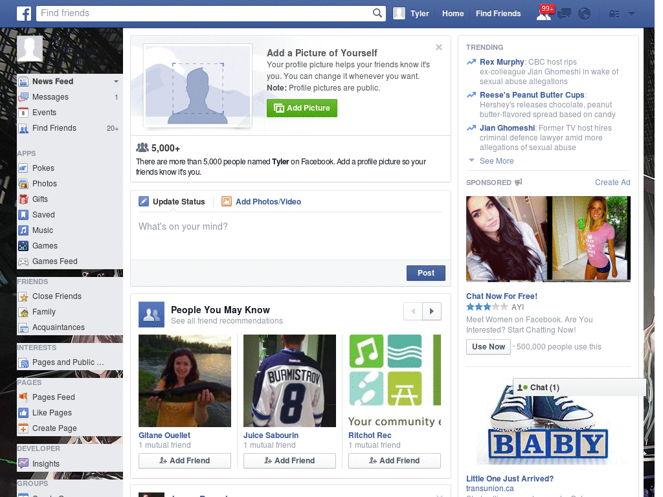Viewport: 663px width, 497px height.
Task: Open the Reese's Peanut Butter Cups trend
Action: click(532, 94)
